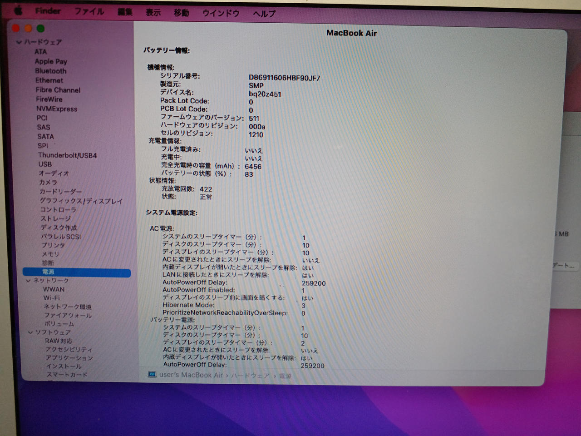The image size is (581, 436).
Task: Click the cycle count value 422
Action: [x=206, y=189]
